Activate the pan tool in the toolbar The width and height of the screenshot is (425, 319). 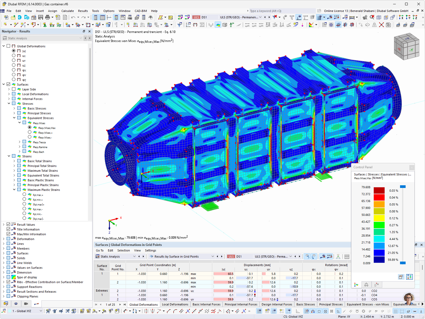[365, 17]
